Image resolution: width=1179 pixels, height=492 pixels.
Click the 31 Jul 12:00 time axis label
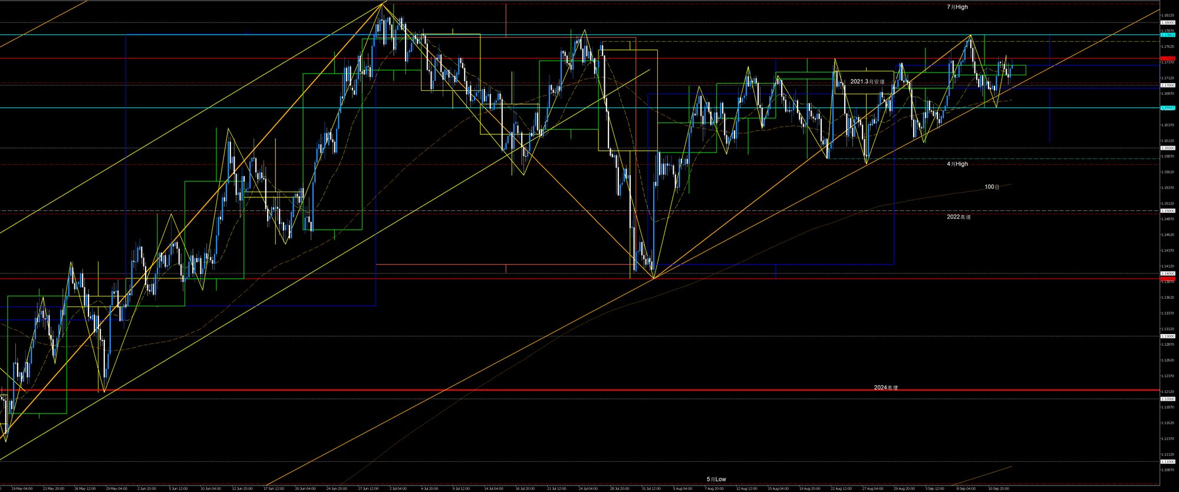(650, 488)
